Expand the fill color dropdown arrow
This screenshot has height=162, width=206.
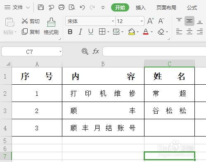coord(138,32)
